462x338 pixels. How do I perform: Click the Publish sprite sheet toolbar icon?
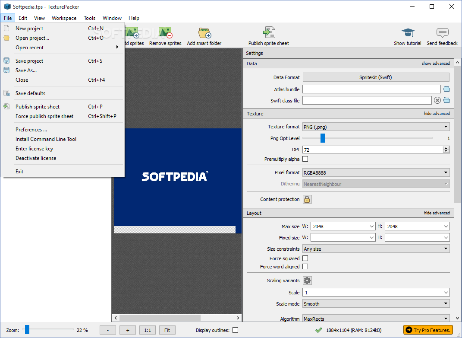pyautogui.click(x=269, y=32)
